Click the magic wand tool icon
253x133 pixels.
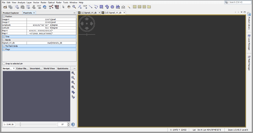click(129, 7)
